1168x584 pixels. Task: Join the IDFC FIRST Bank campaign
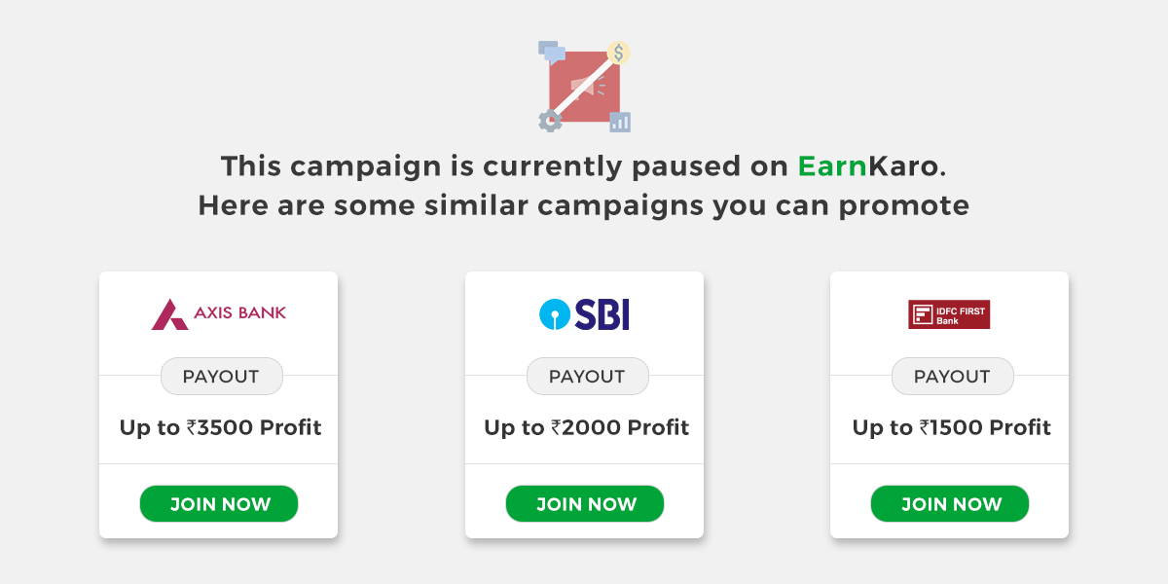tap(949, 503)
